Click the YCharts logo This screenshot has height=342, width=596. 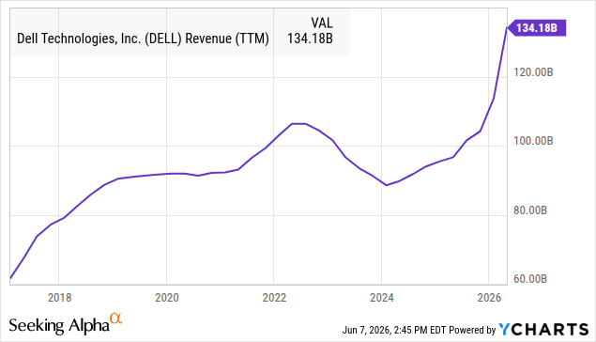543,330
